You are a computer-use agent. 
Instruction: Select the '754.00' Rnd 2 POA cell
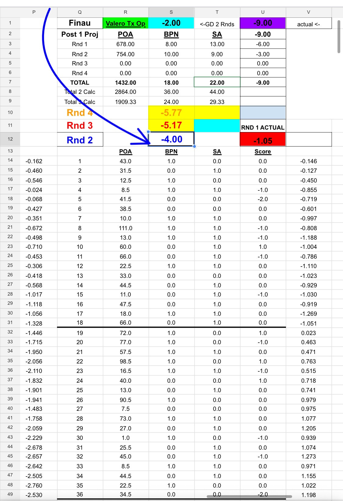(x=125, y=54)
